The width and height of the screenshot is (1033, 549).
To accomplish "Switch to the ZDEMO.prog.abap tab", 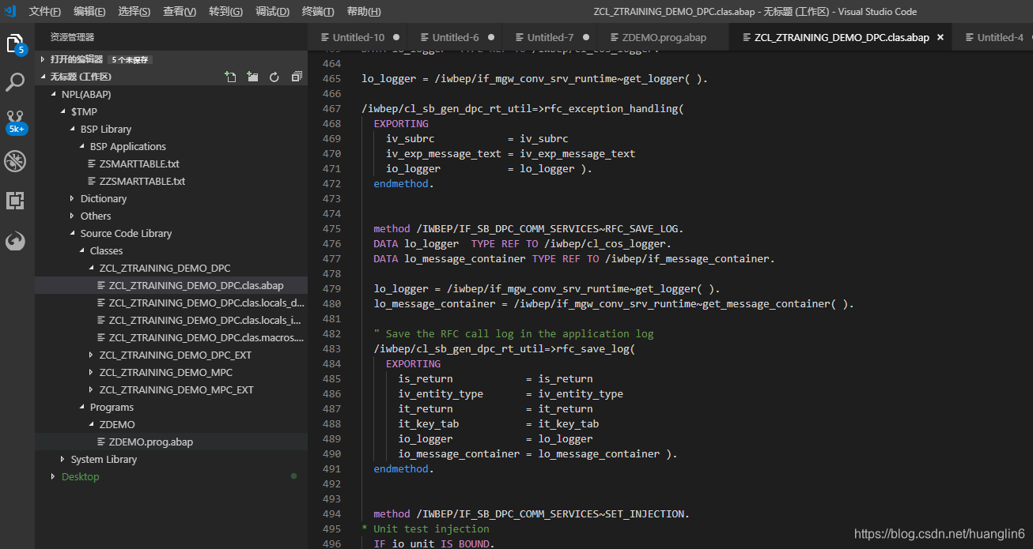I will coord(665,36).
